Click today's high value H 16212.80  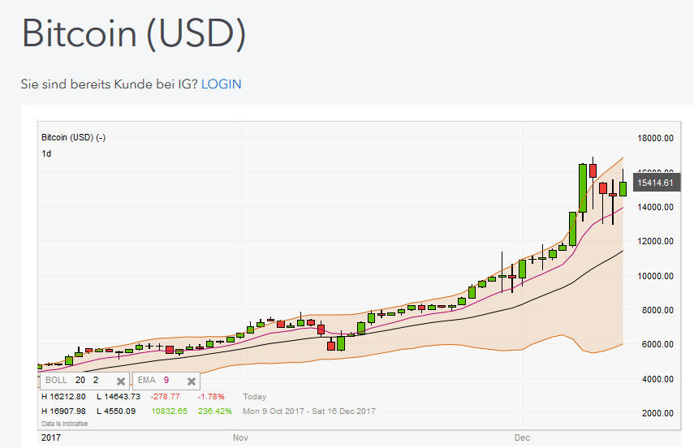coord(64,397)
